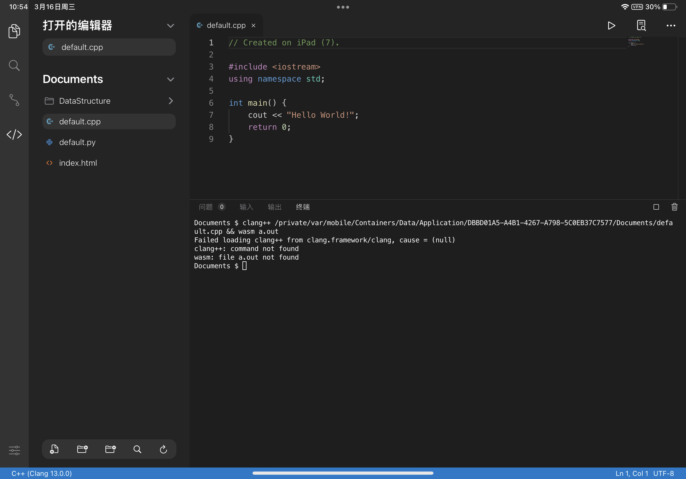Open editor settings via sliders icon
This screenshot has width=686, height=479.
14,450
